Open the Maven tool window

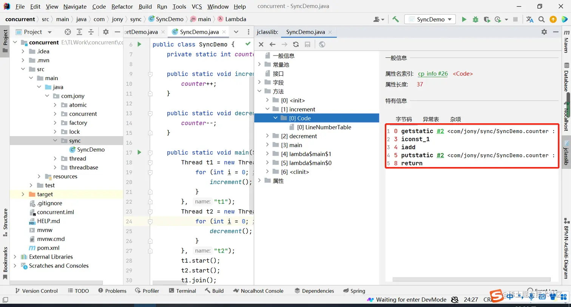[x=566, y=42]
